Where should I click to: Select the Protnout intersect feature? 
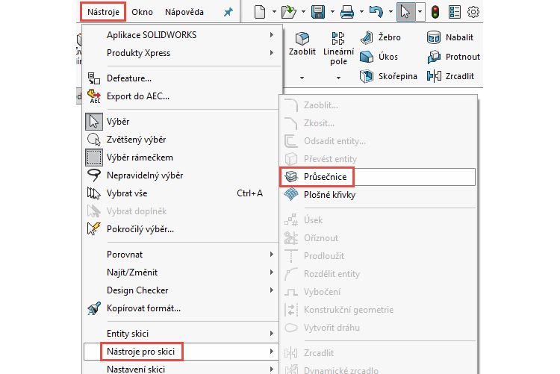point(453,57)
